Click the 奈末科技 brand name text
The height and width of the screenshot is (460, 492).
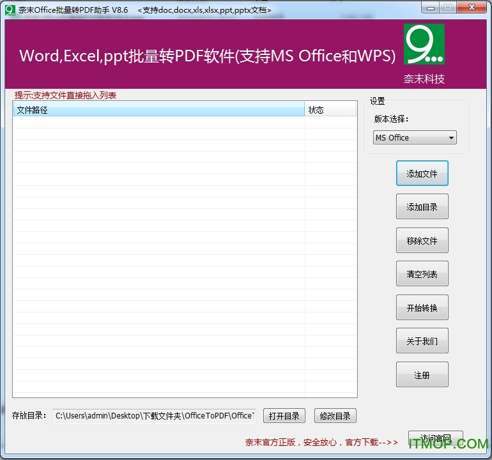424,79
